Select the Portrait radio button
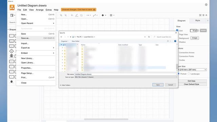 [179, 74]
